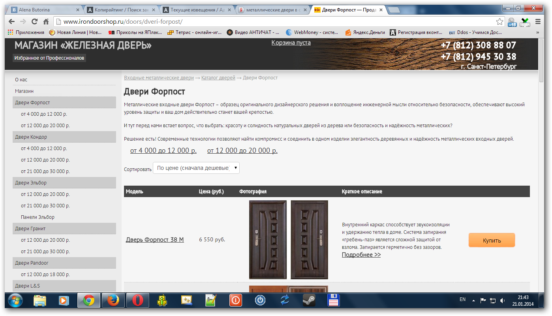
Task: Select the Двери Форпост sidebar section
Action: pyautogui.click(x=64, y=102)
